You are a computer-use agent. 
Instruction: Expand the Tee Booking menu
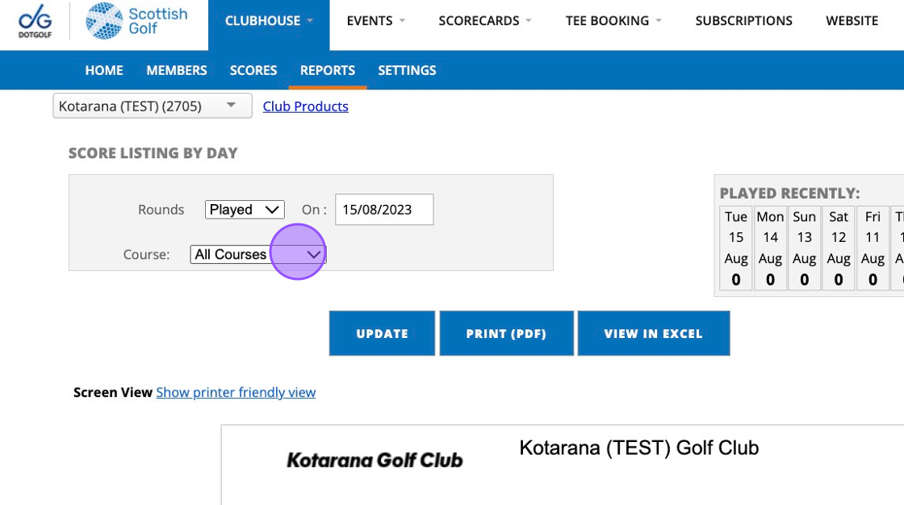pyautogui.click(x=613, y=21)
